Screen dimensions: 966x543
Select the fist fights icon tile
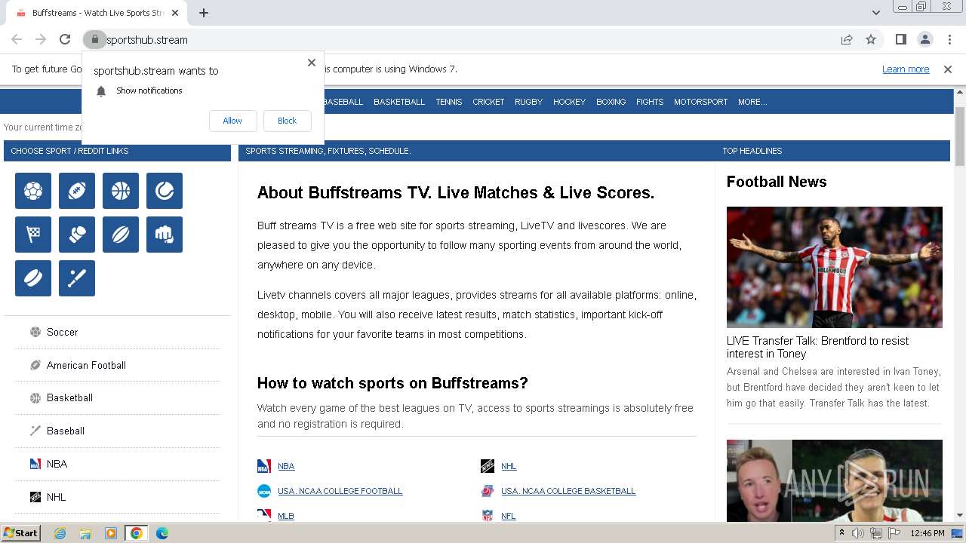pos(165,235)
